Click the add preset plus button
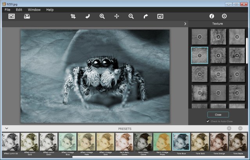This screenshot has height=160, width=250. coord(229,128)
